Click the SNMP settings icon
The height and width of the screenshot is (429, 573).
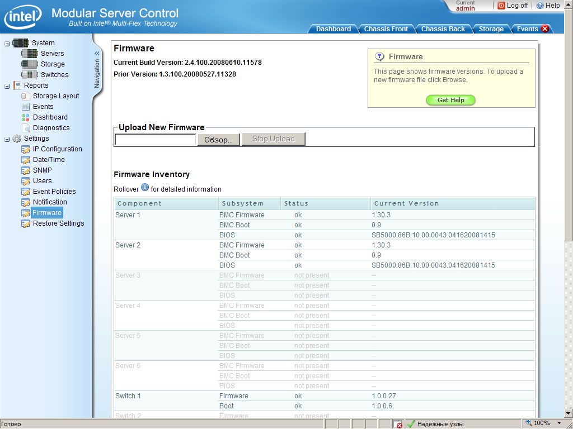tap(26, 170)
